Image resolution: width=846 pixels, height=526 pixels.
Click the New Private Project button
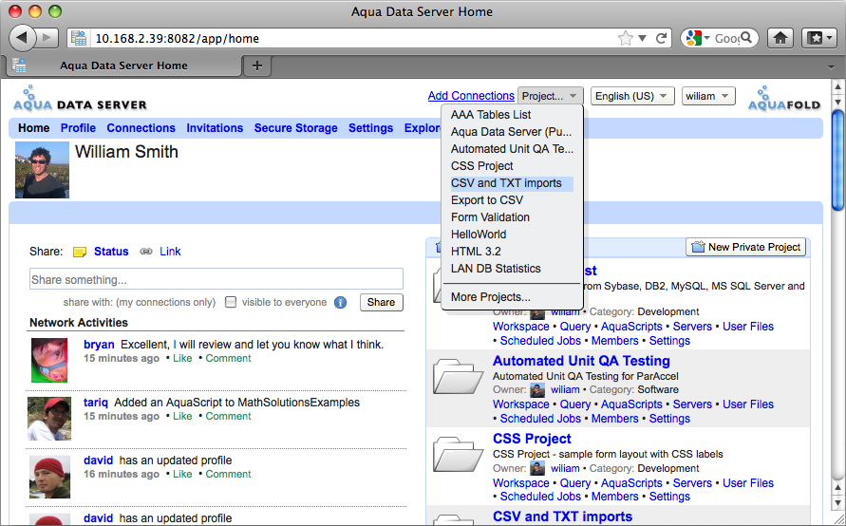746,247
